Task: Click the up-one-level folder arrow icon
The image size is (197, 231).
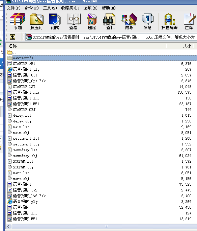Action: pos(12,37)
